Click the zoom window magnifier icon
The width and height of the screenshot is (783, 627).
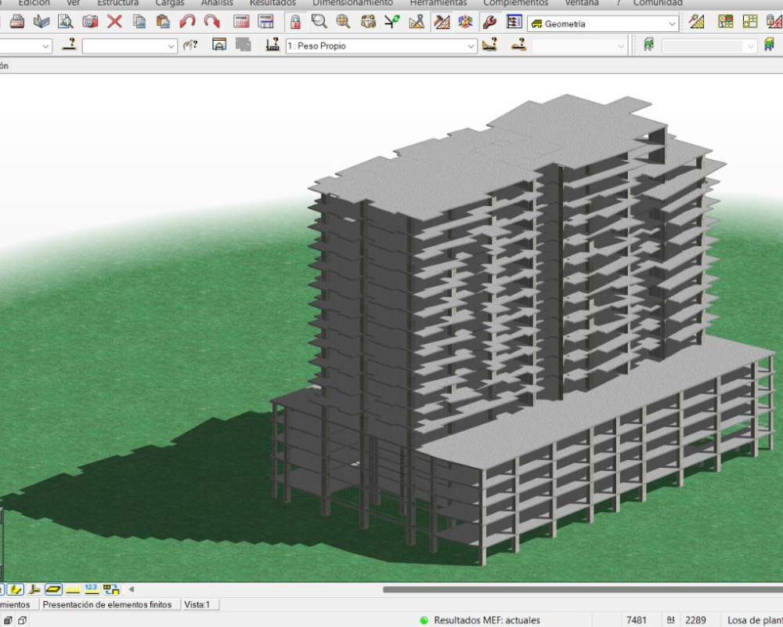[x=319, y=22]
